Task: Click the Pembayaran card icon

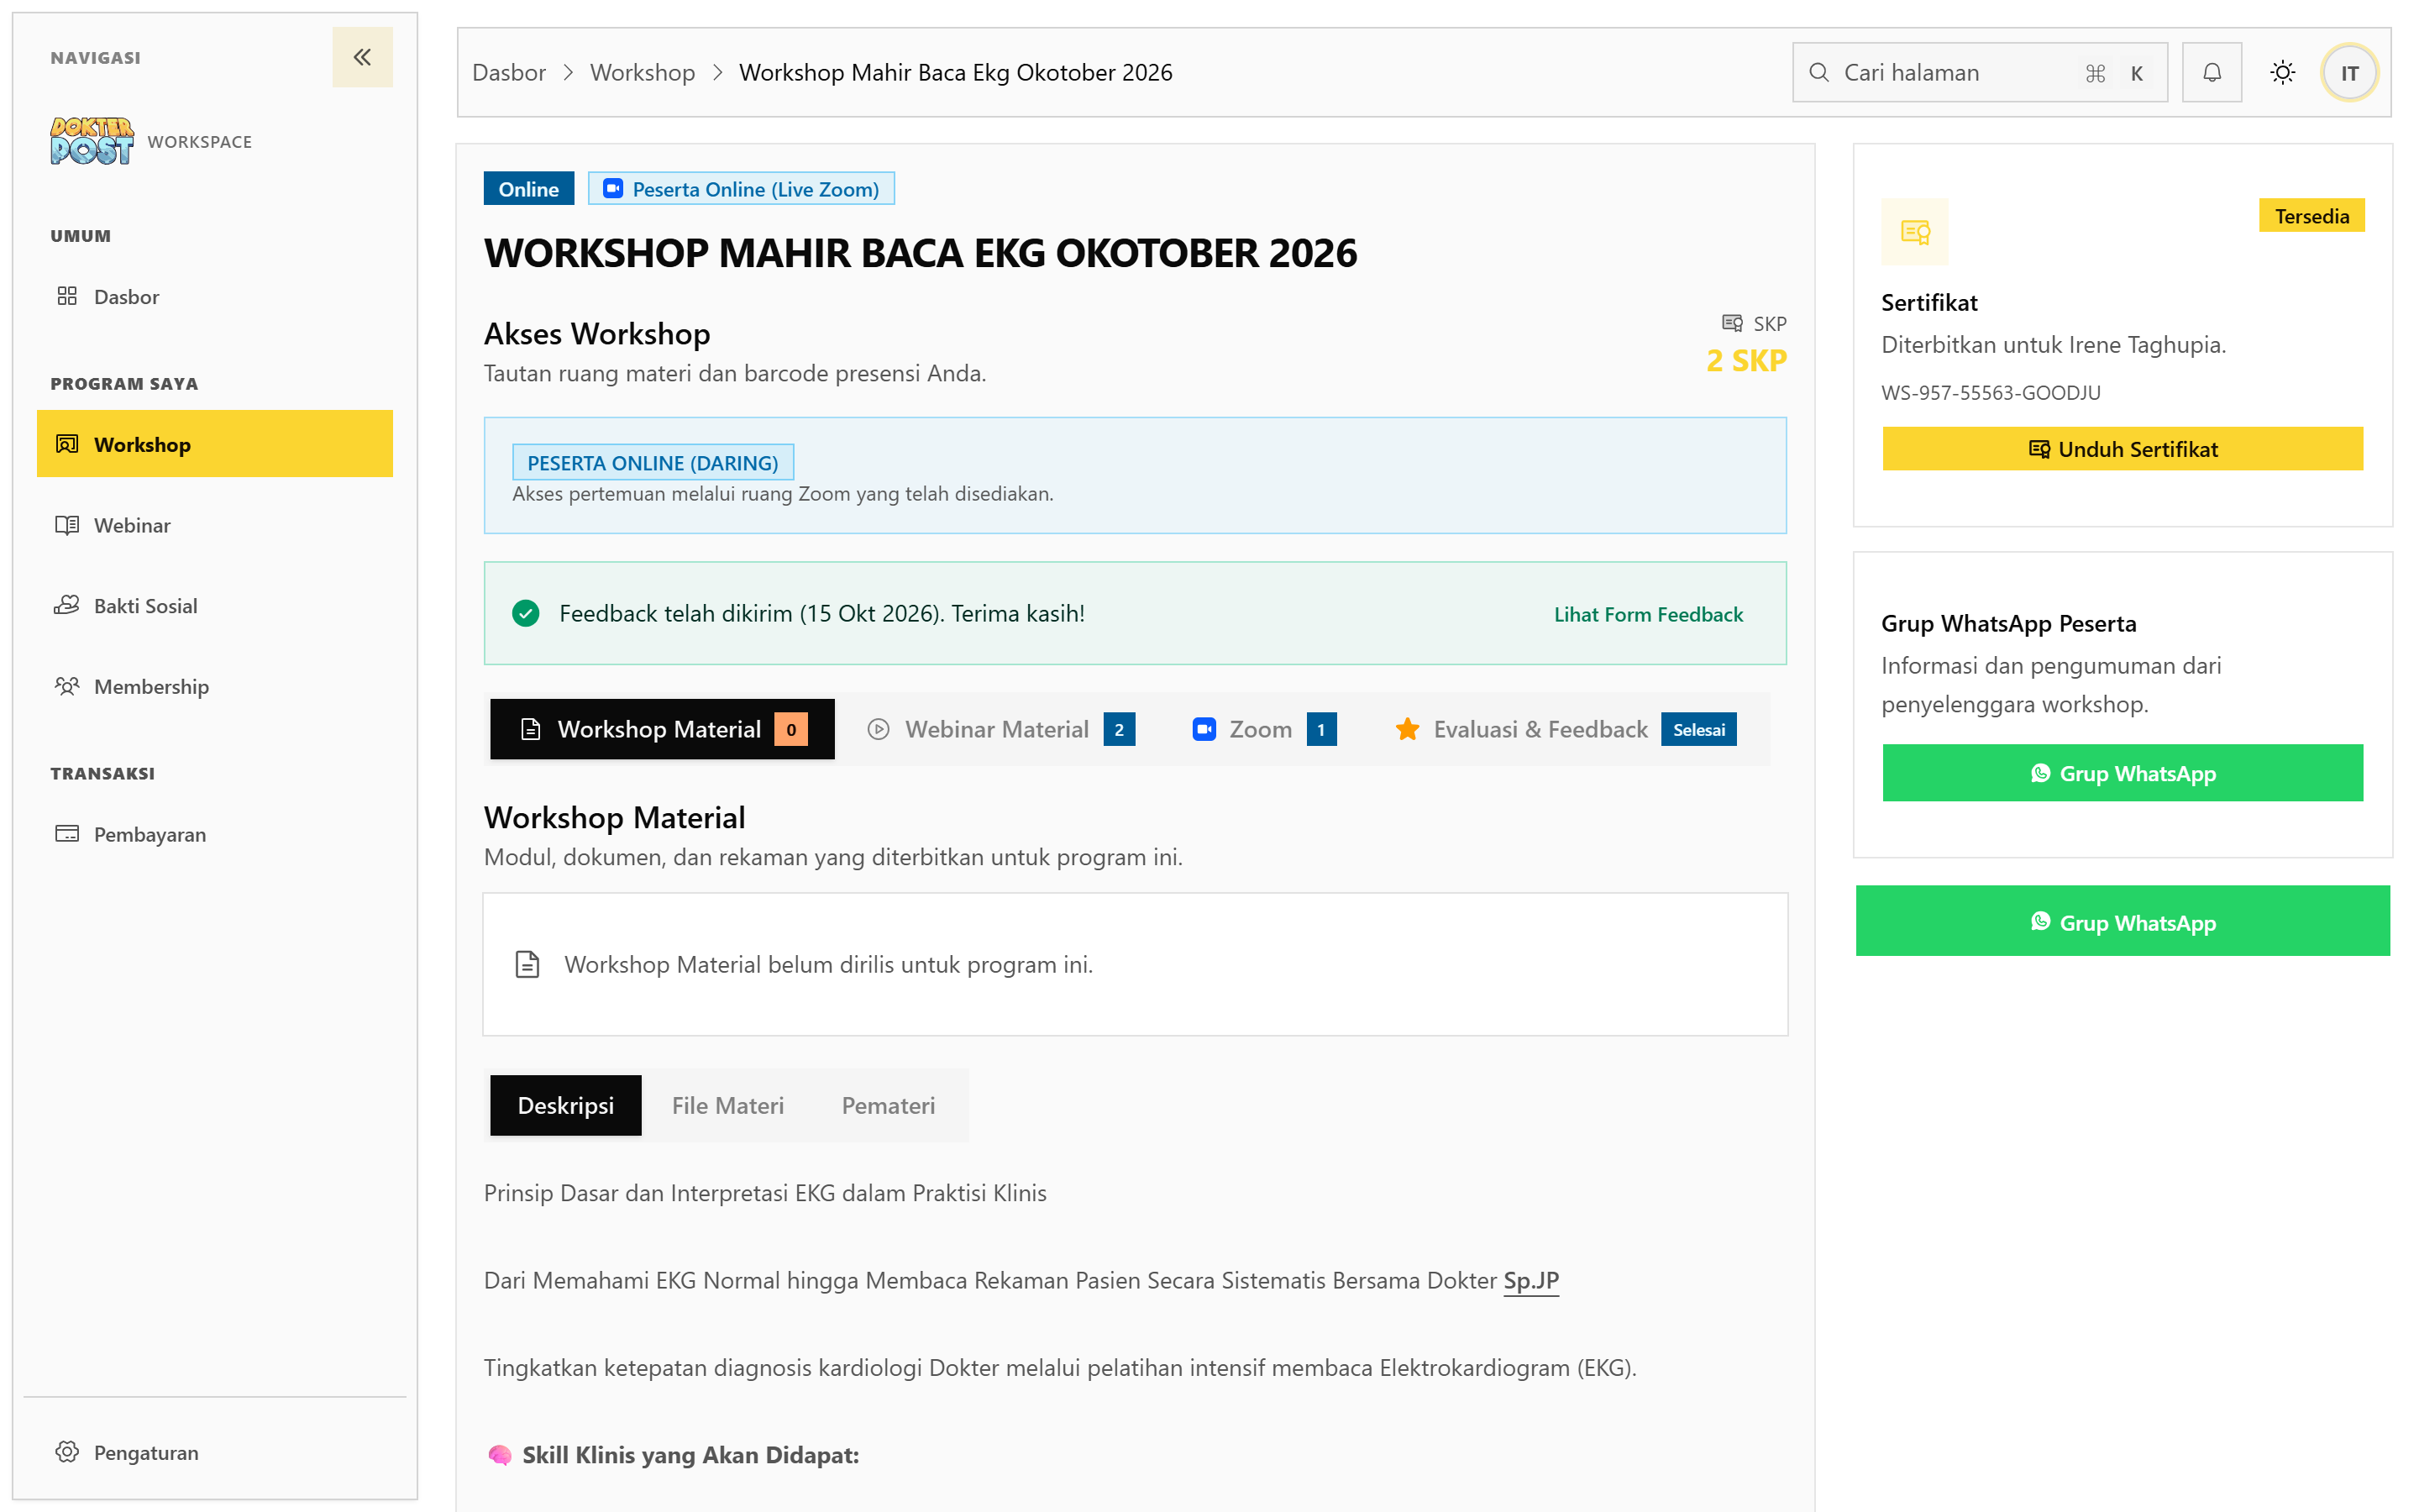Action: pos(67,834)
